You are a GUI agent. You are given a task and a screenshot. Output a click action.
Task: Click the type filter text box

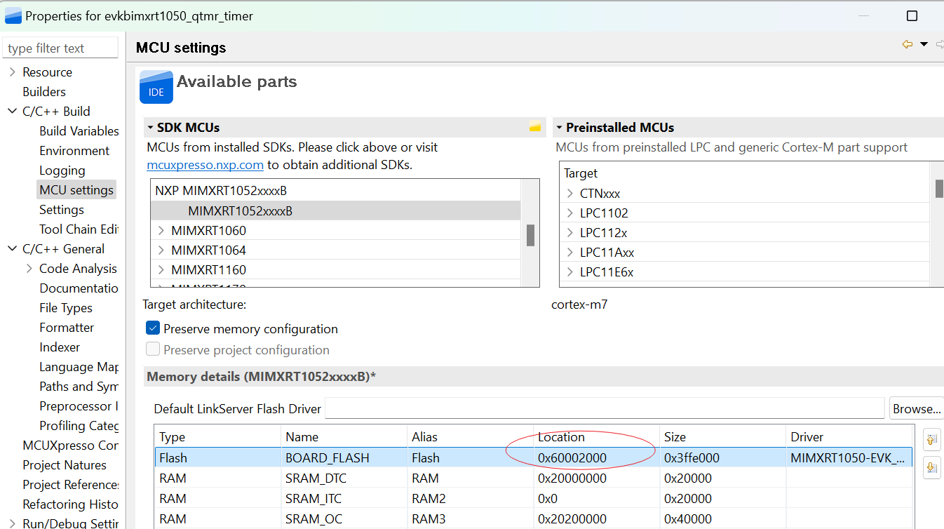point(61,48)
